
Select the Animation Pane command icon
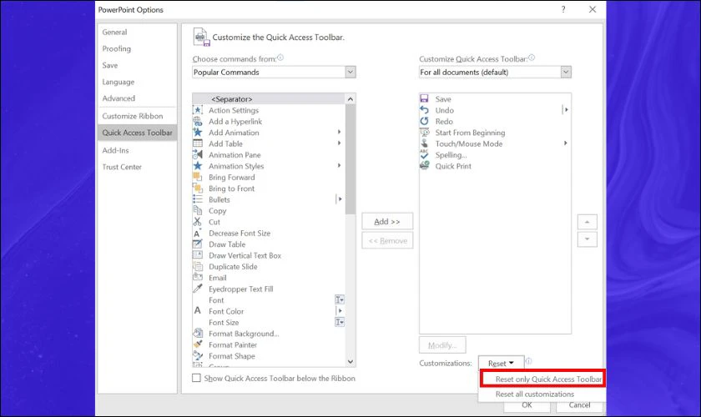pyautogui.click(x=198, y=155)
